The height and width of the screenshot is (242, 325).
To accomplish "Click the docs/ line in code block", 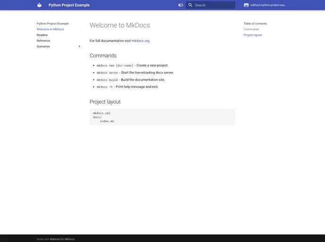I will [x=97, y=117].
